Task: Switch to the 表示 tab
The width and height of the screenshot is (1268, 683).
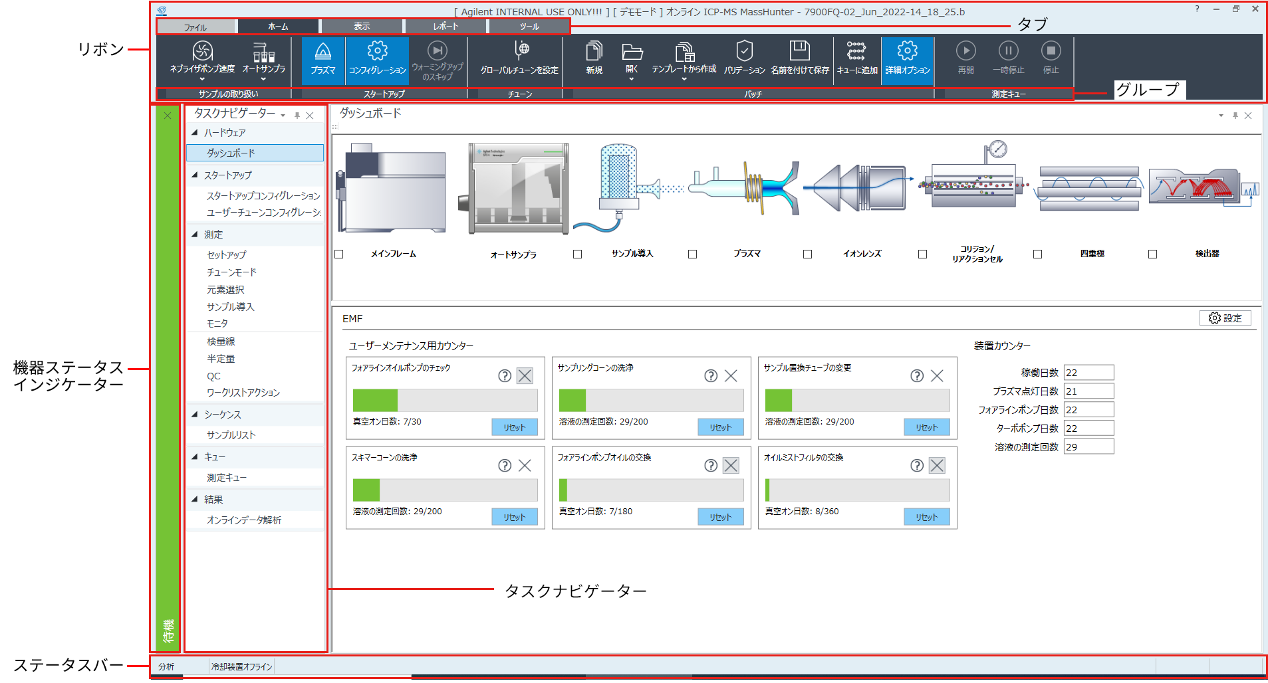Action: click(362, 27)
